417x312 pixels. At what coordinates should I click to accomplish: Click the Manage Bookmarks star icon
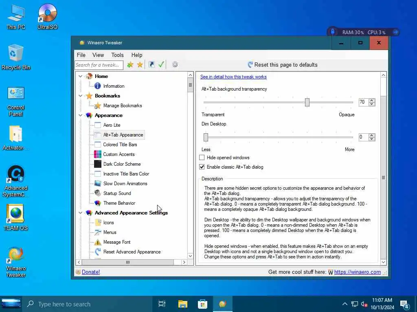pos(98,106)
